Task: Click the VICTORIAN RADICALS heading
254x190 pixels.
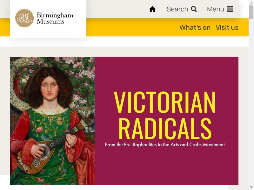Action: 165,115
